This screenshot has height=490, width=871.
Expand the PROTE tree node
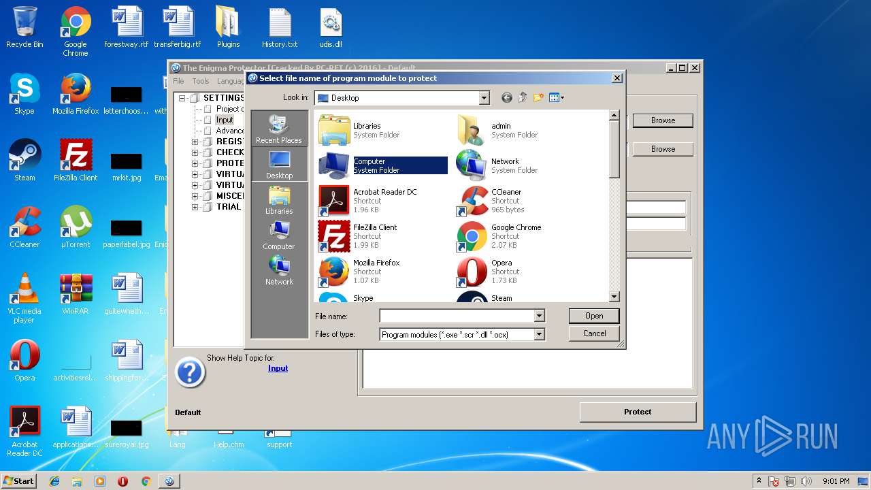195,163
